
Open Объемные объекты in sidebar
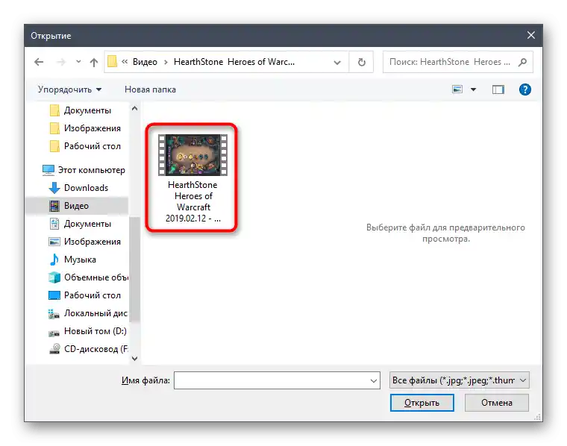[88, 277]
